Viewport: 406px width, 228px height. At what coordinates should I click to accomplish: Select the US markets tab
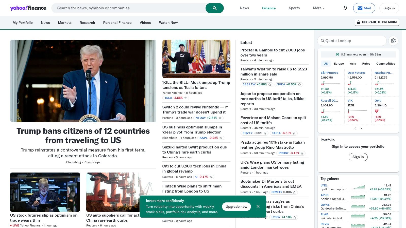pyautogui.click(x=326, y=64)
